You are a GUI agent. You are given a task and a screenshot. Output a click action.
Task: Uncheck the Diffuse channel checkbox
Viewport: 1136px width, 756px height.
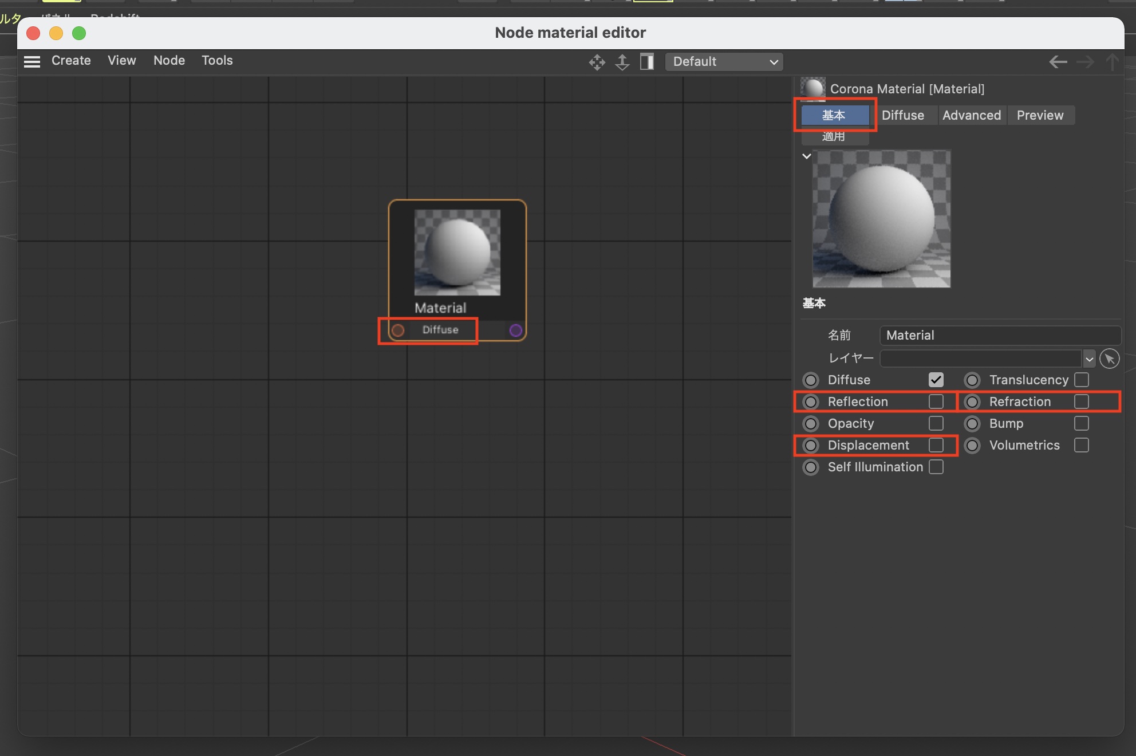point(936,380)
